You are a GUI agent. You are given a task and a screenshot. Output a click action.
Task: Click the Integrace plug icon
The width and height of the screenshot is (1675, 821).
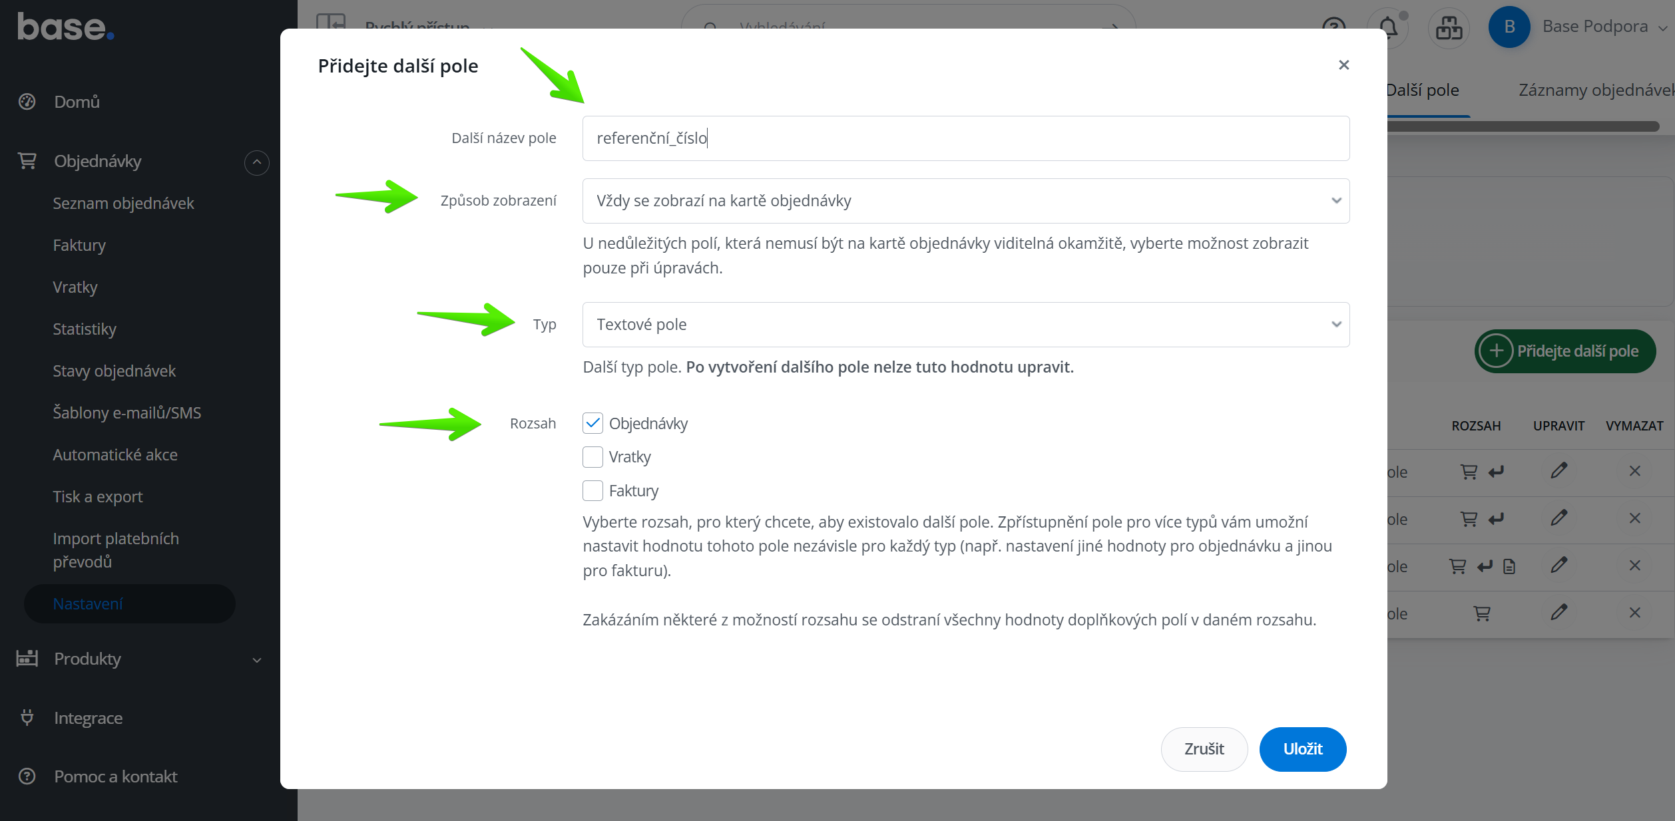(27, 718)
